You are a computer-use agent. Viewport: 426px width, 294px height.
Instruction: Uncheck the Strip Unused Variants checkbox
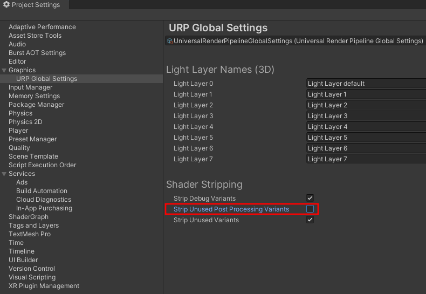click(310, 220)
